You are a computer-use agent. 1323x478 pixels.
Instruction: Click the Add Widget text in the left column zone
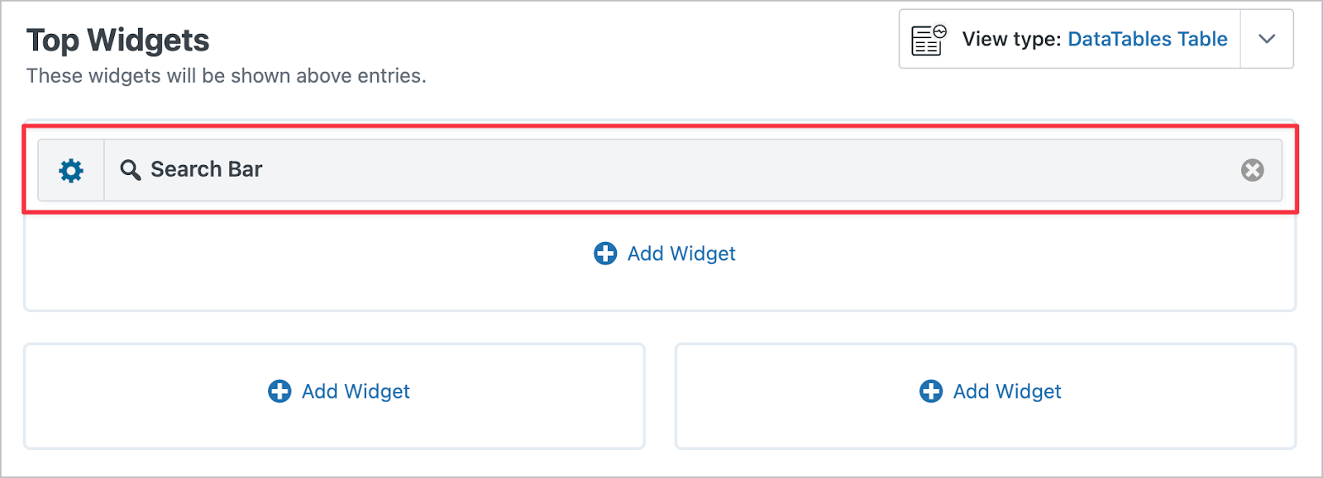pos(356,391)
